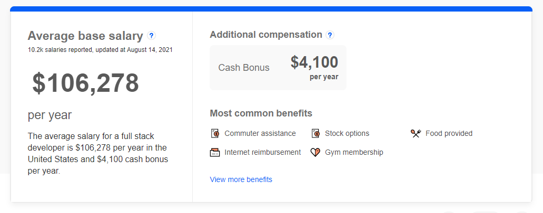
Task: Click the Food provided text label
Action: click(449, 133)
